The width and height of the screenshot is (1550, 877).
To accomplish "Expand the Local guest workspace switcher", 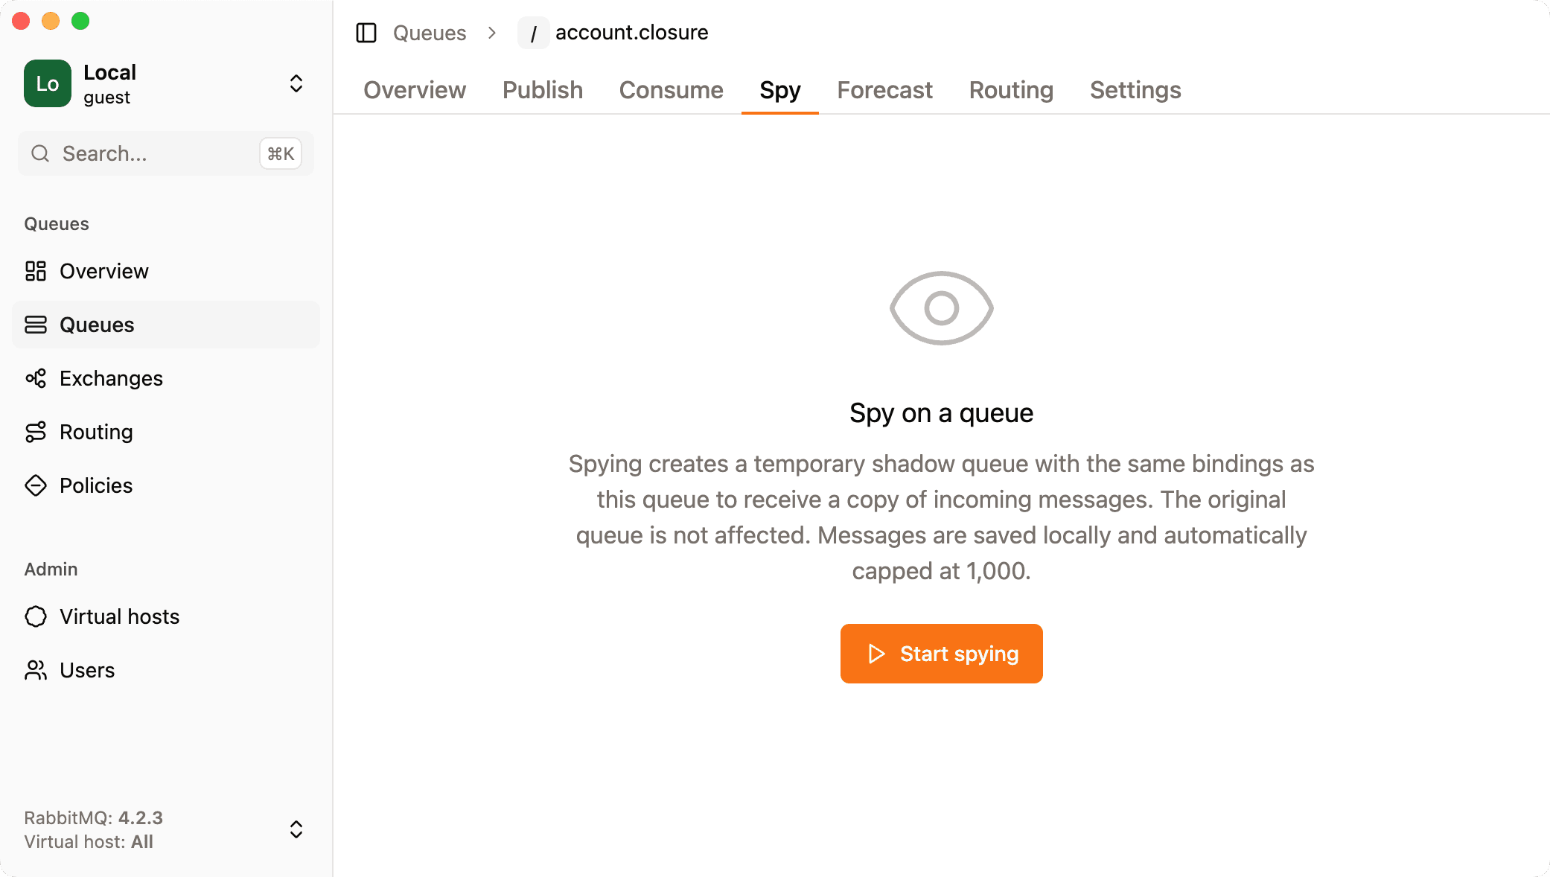I will (x=296, y=83).
